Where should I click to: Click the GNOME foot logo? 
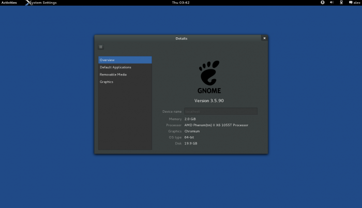(x=209, y=77)
